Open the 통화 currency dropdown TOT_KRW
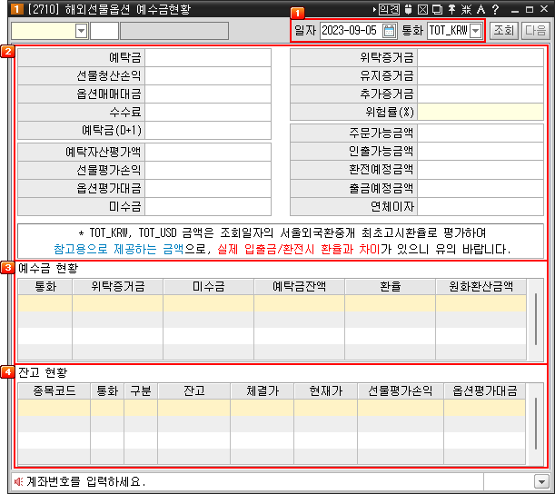Screen dimensions: 555x494 (x=475, y=31)
